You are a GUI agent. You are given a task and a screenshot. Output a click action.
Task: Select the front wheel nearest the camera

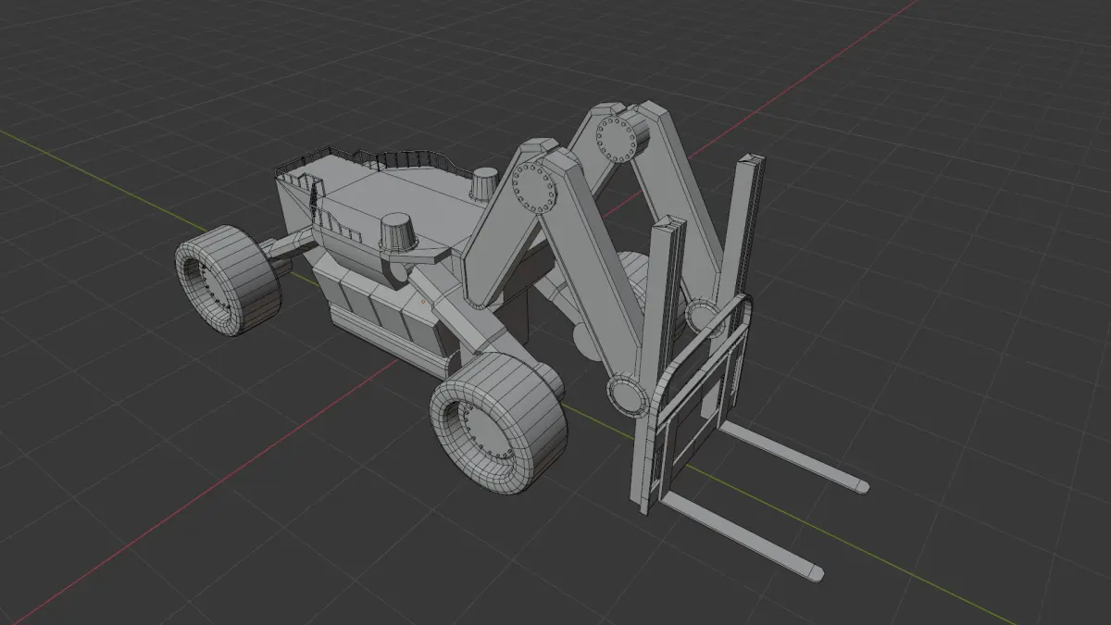click(497, 421)
